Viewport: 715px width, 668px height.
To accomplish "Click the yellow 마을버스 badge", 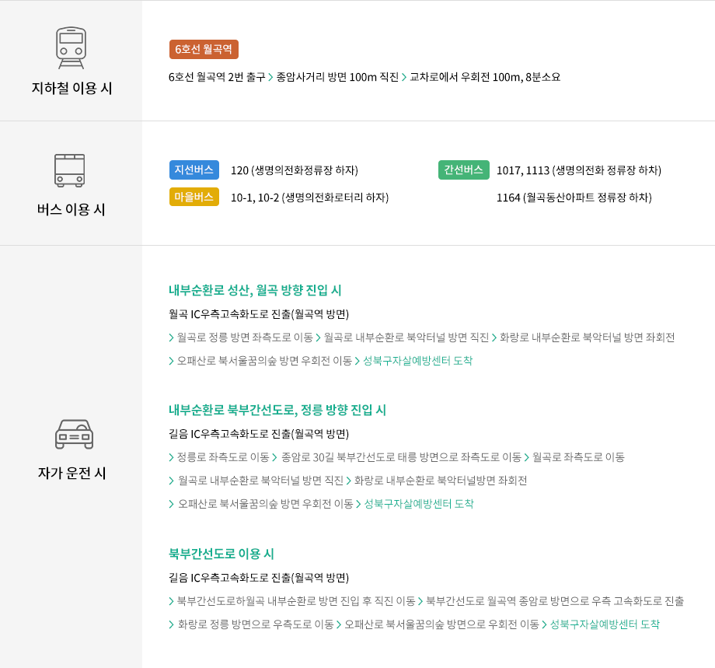I will click(x=194, y=197).
